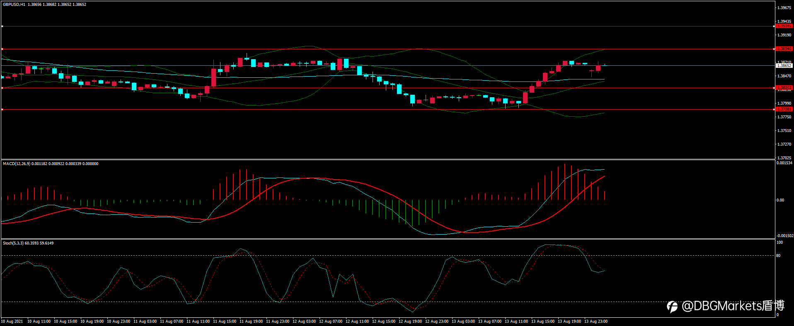The width and height of the screenshot is (794, 326).
Task: Click the 1.37750 price scale value
Action: pyautogui.click(x=784, y=117)
